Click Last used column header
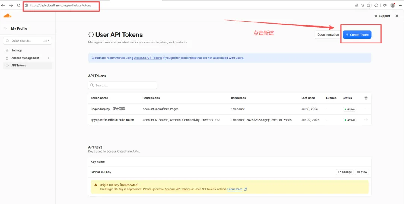The image size is (404, 204). 308,98
